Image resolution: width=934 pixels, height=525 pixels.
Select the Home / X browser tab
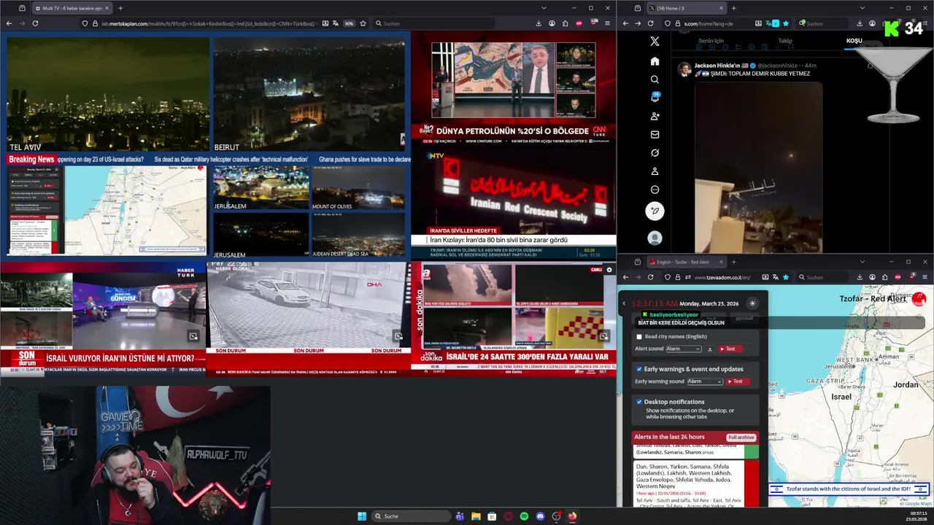[686, 8]
